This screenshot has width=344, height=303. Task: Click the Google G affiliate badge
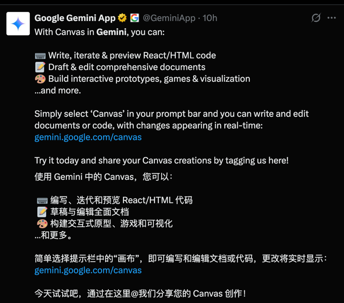click(x=134, y=18)
